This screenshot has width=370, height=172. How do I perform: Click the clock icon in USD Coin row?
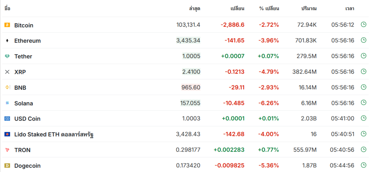(x=363, y=118)
